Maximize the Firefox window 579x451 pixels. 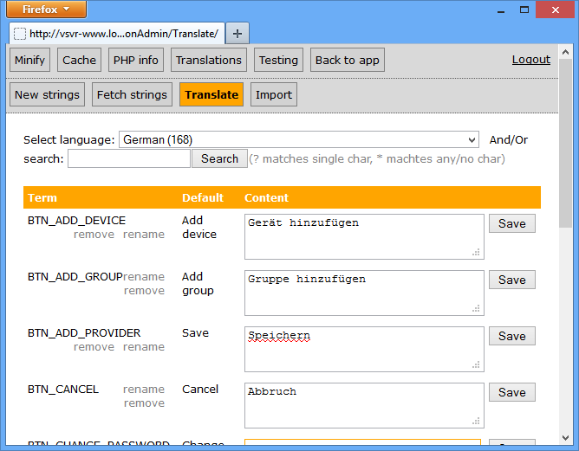524,10
